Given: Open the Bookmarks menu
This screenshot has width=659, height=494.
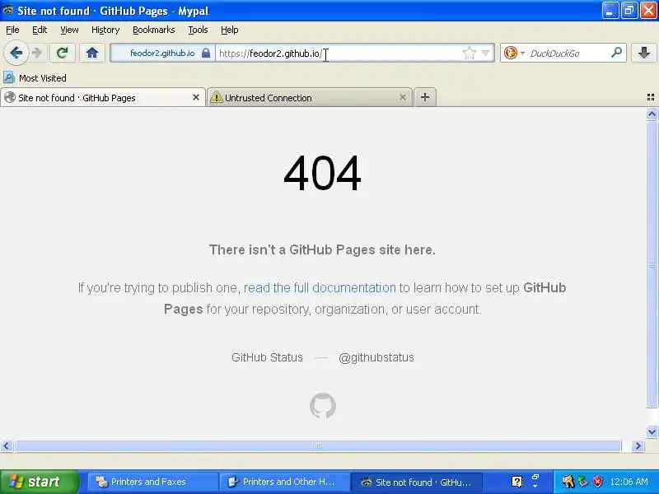Looking at the screenshot, I should click(x=154, y=30).
